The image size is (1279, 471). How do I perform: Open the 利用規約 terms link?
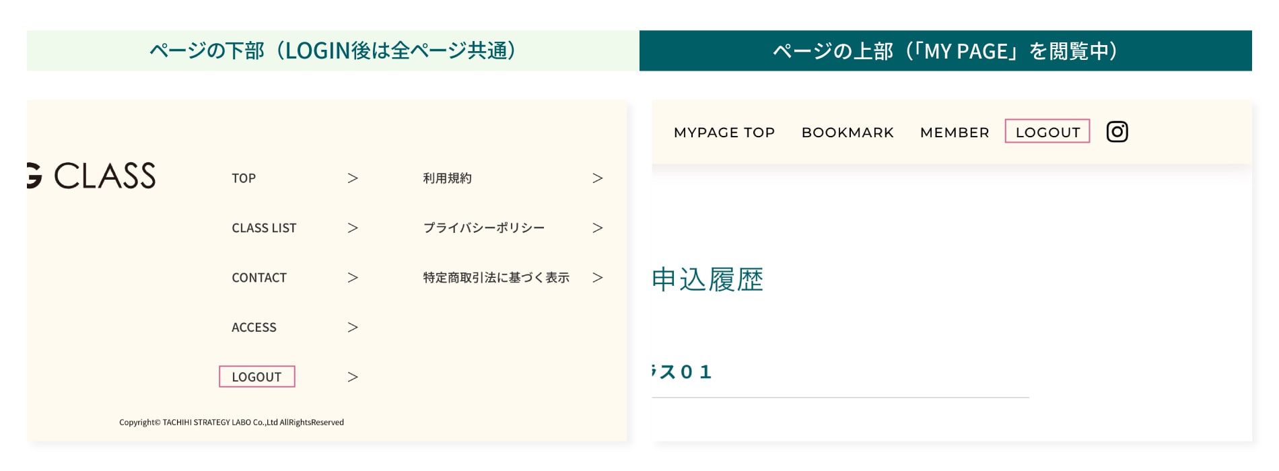coord(447,178)
